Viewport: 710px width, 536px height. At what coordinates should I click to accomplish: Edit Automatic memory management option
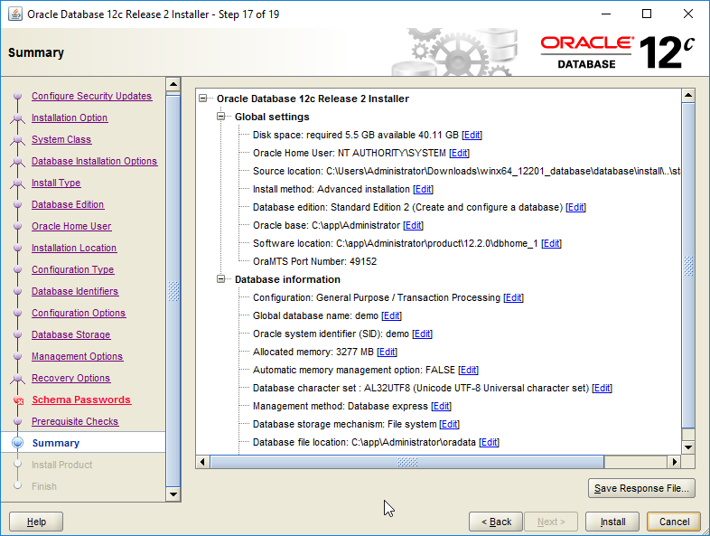[468, 371]
